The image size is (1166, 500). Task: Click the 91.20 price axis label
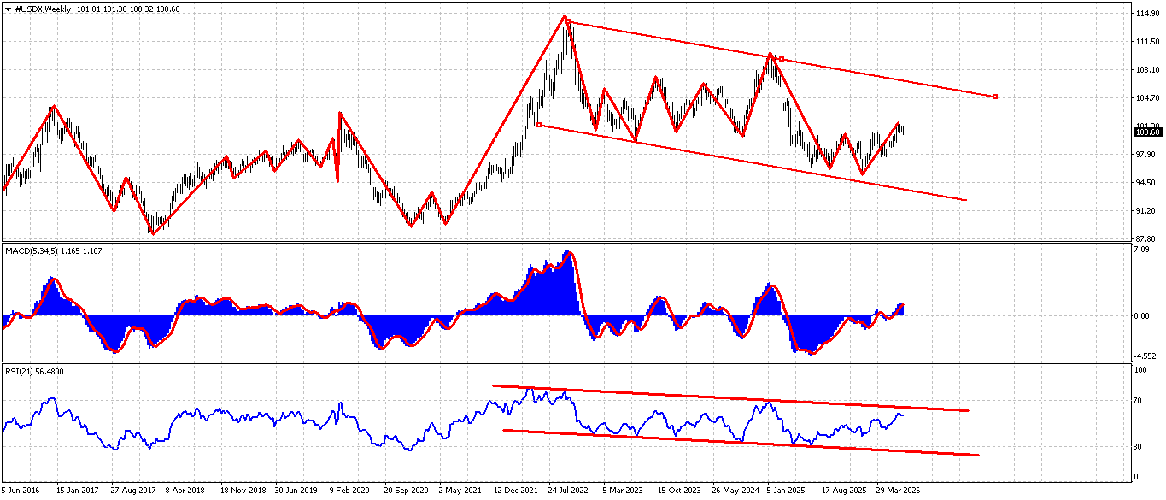coord(1145,210)
